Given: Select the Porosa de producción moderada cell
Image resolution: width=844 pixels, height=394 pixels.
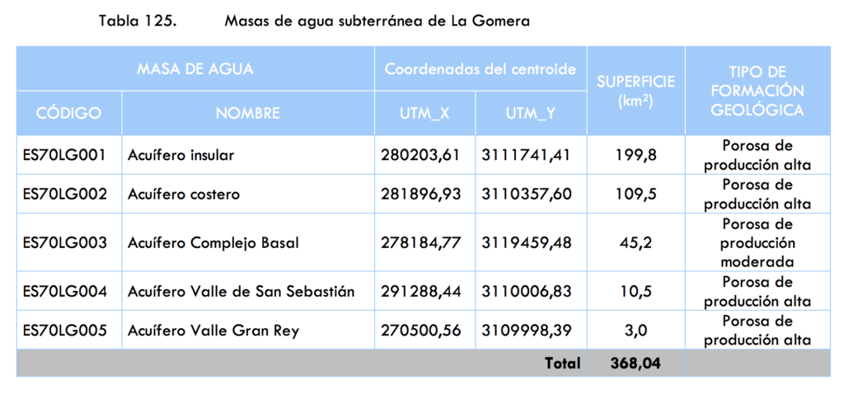Looking at the screenshot, I should 758,243.
